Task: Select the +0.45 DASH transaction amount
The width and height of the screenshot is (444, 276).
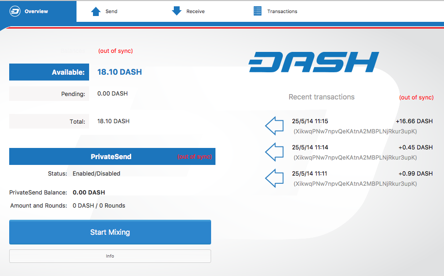Action: pyautogui.click(x=415, y=147)
